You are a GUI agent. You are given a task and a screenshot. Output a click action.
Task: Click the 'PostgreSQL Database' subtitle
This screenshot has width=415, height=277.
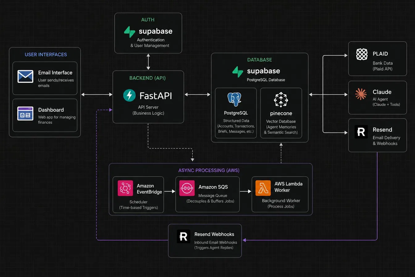266,80
